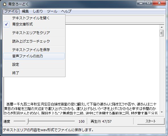The height and width of the screenshot is (136, 168).
Task: Click the vertical scrollbar thumb
Action: pyautogui.click(x=162, y=33)
